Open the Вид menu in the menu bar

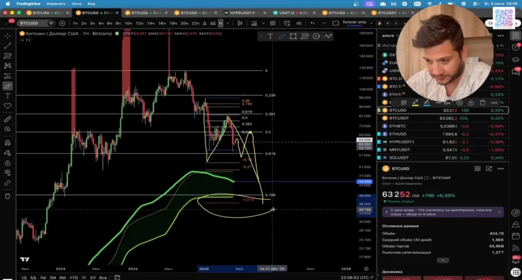91,4
